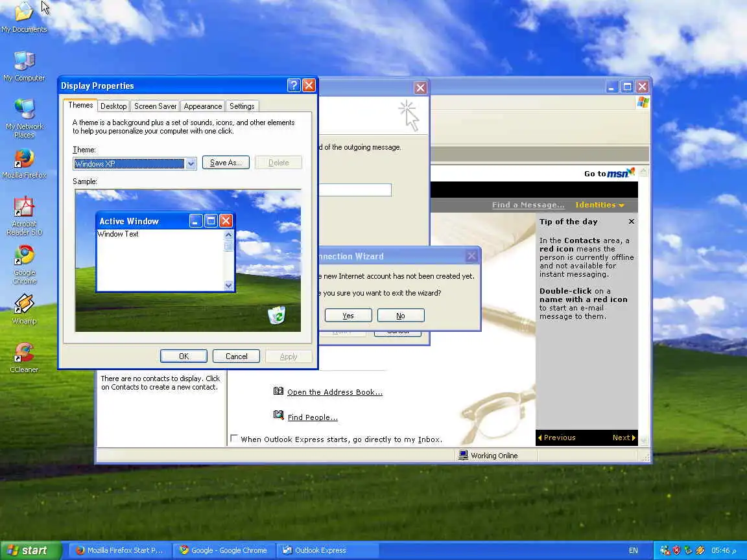The width and height of the screenshot is (747, 560).
Task: Select the Winamp desktop shortcut
Action: click(x=24, y=309)
